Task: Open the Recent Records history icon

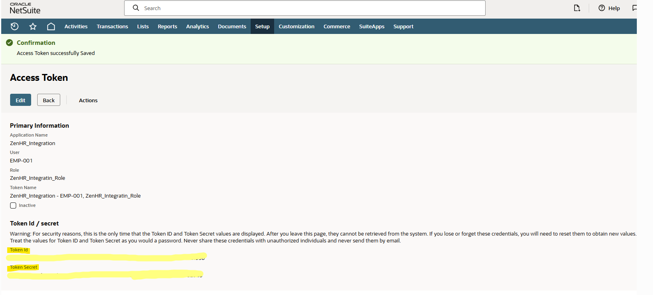Action: [x=15, y=26]
